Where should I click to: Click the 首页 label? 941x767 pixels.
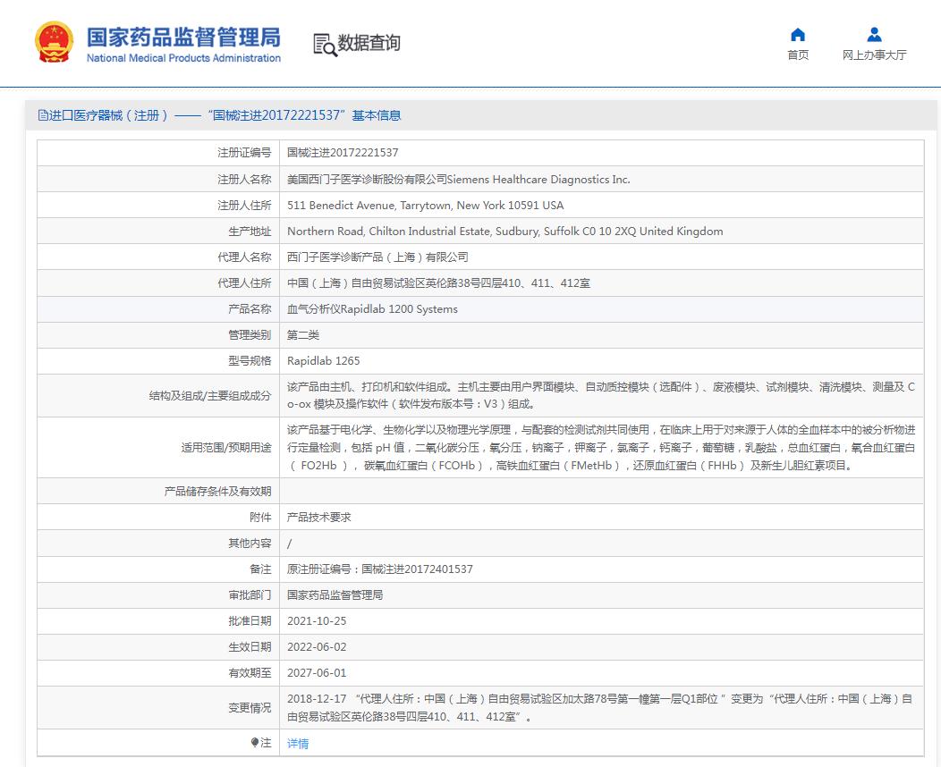pos(798,55)
